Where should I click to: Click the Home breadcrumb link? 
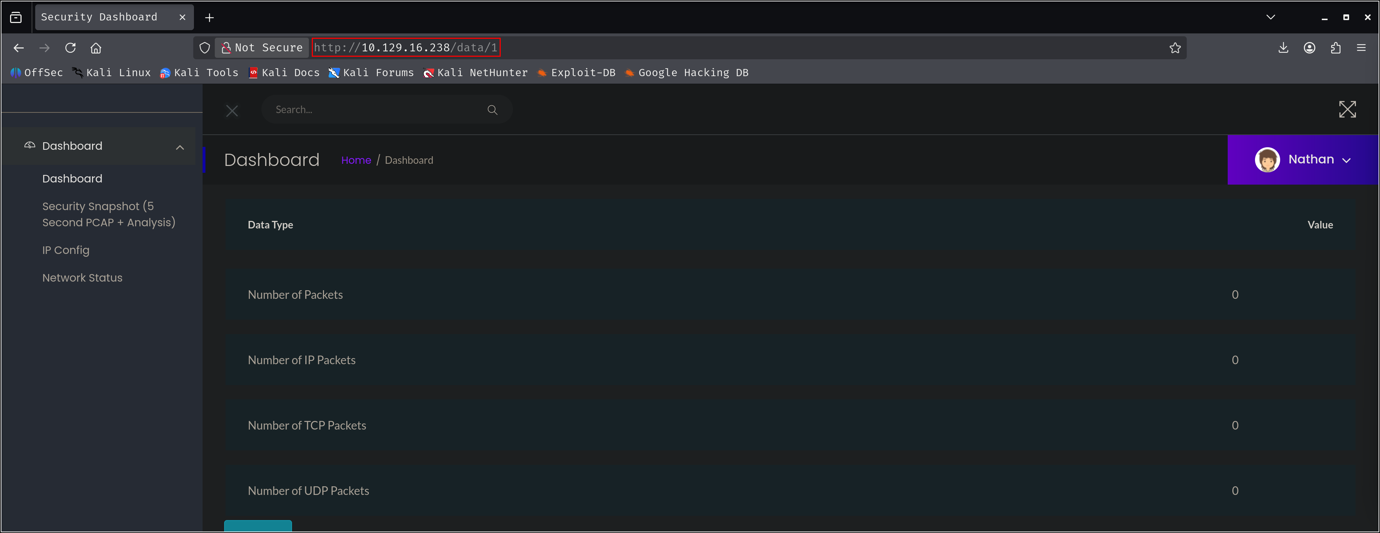click(x=356, y=160)
